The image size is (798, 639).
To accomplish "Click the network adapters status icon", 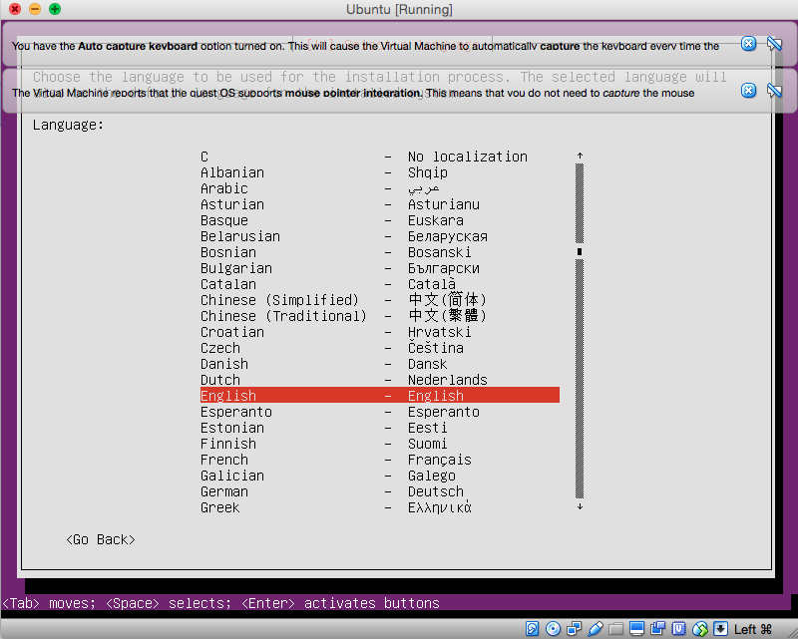I will [x=576, y=629].
